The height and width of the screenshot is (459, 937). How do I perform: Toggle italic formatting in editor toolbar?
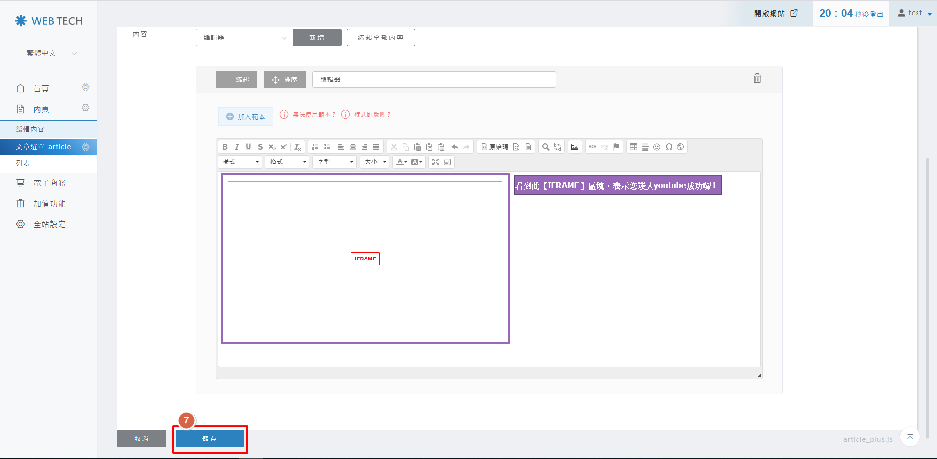(x=237, y=147)
